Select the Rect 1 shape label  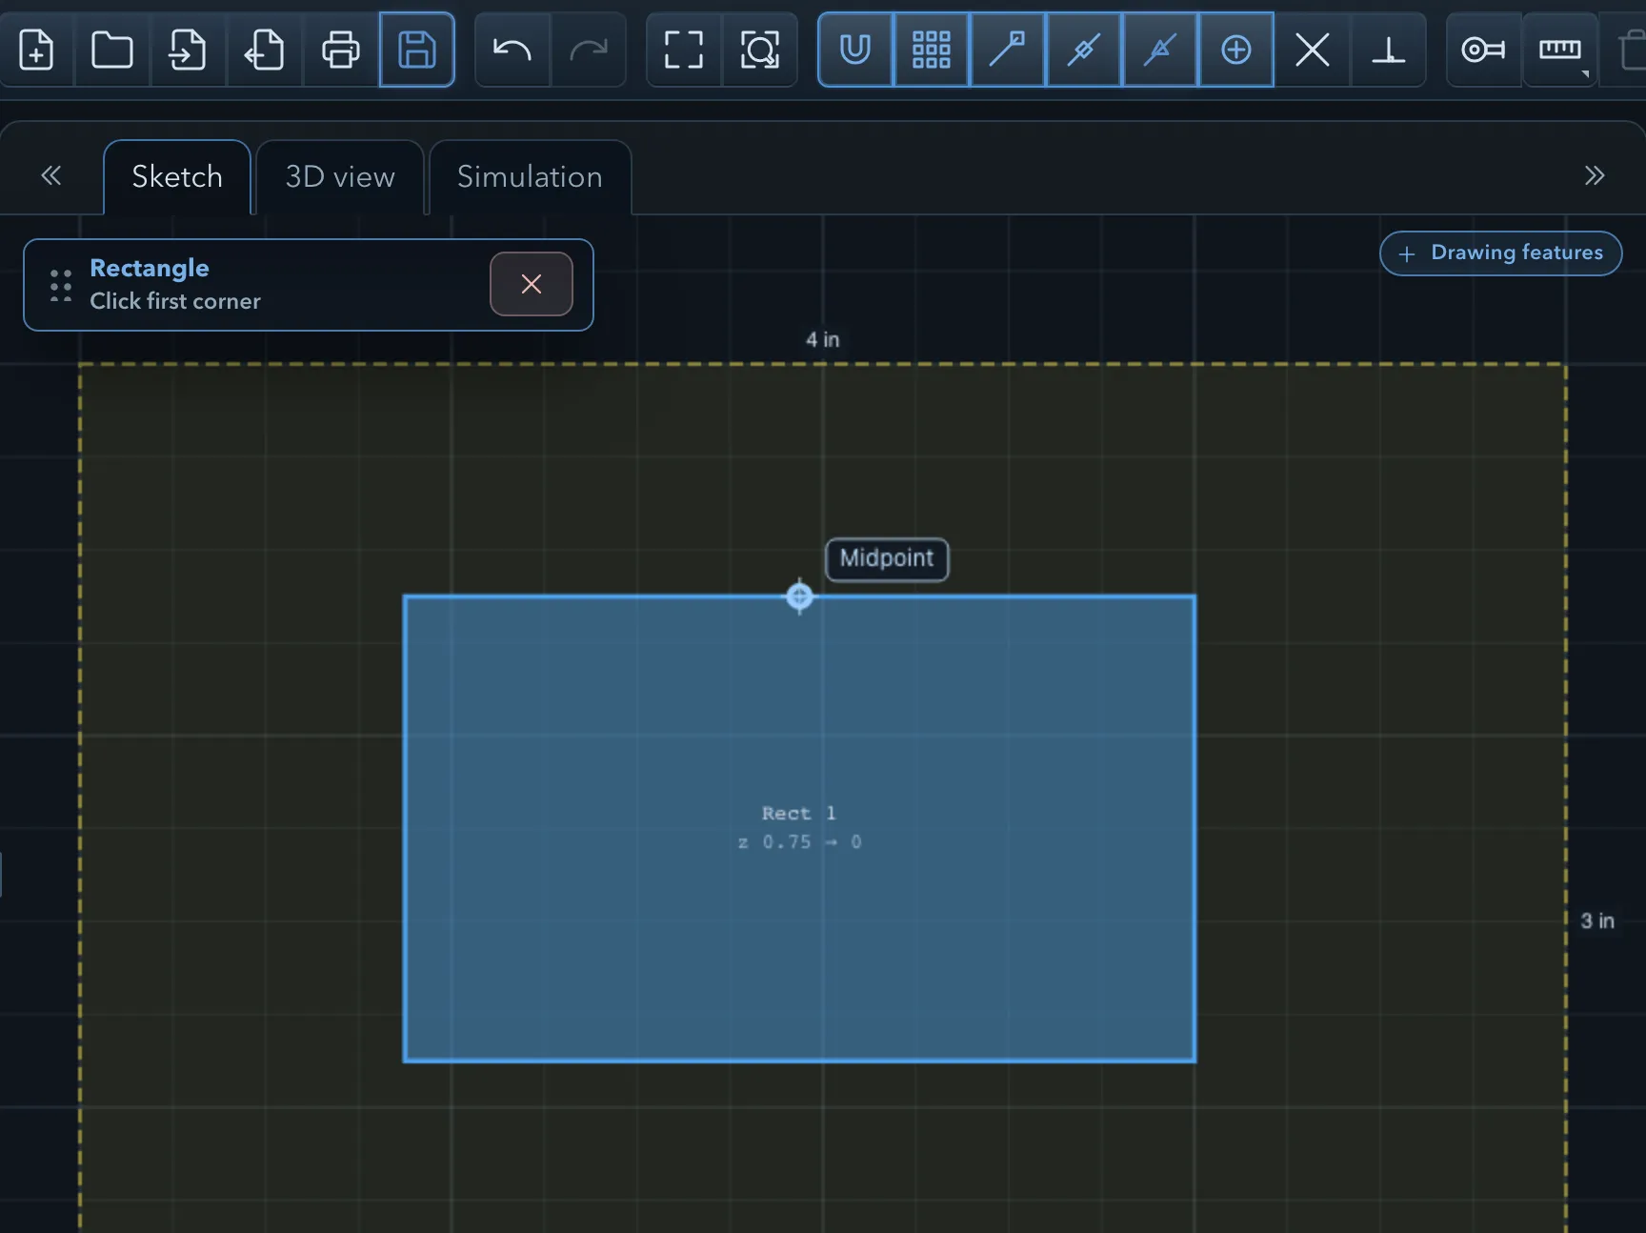(x=799, y=813)
